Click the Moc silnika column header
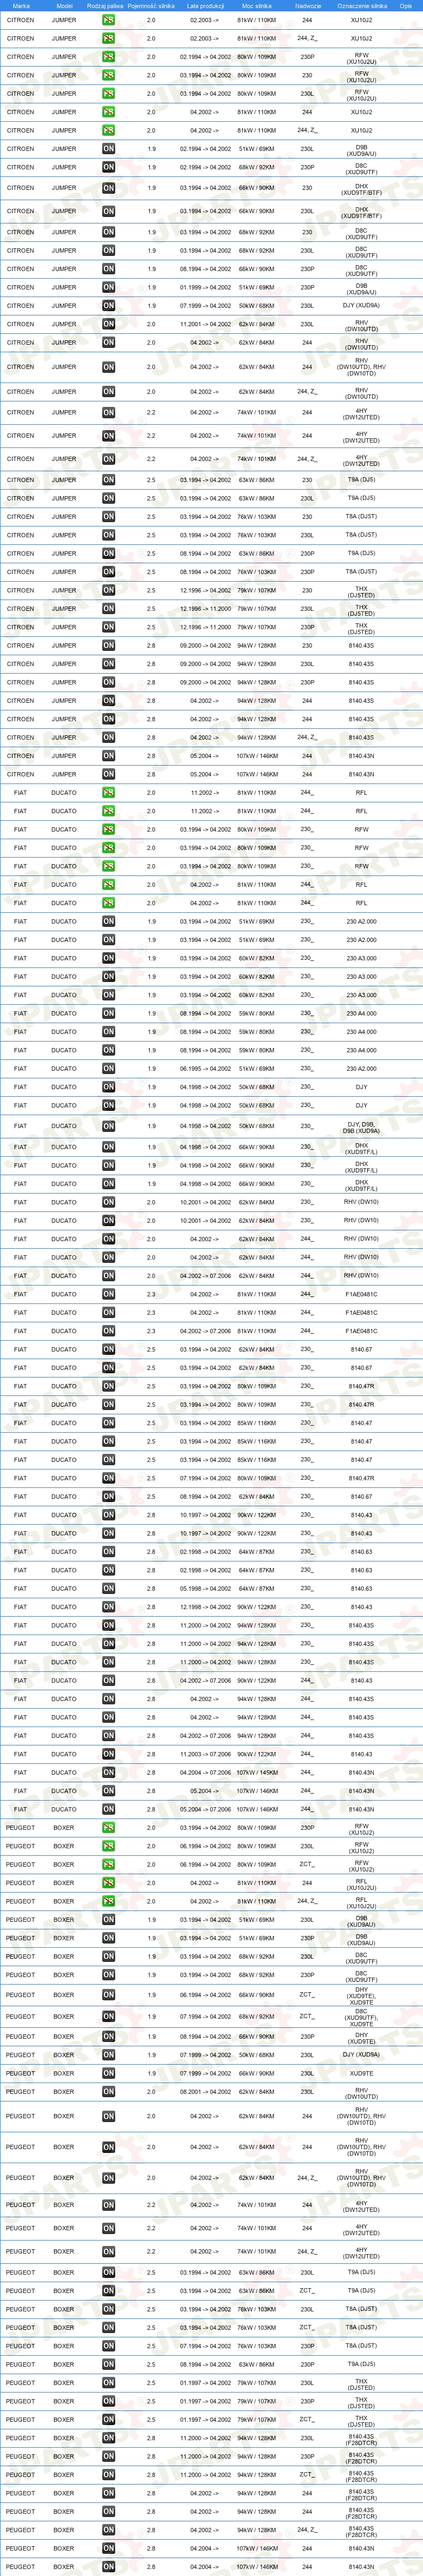Screen dimensions: 423x2576 click(x=256, y=5)
